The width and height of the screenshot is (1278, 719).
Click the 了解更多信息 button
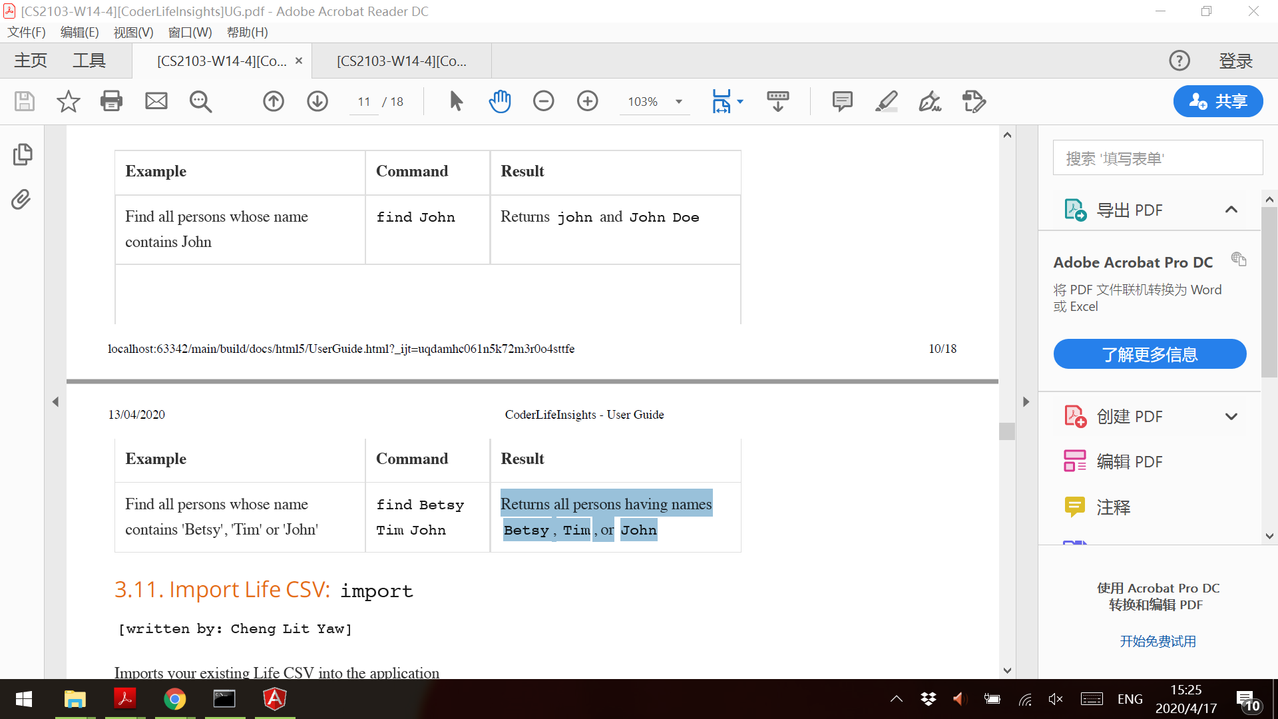1150,354
